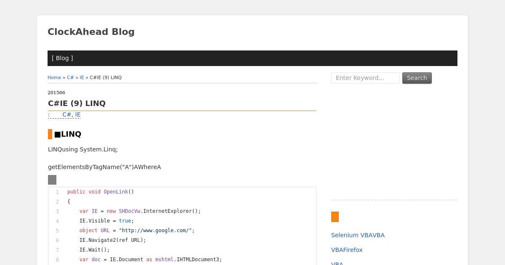Image resolution: width=505 pixels, height=265 pixels.
Task: Open the IE breadcrumb link
Action: (x=82, y=77)
